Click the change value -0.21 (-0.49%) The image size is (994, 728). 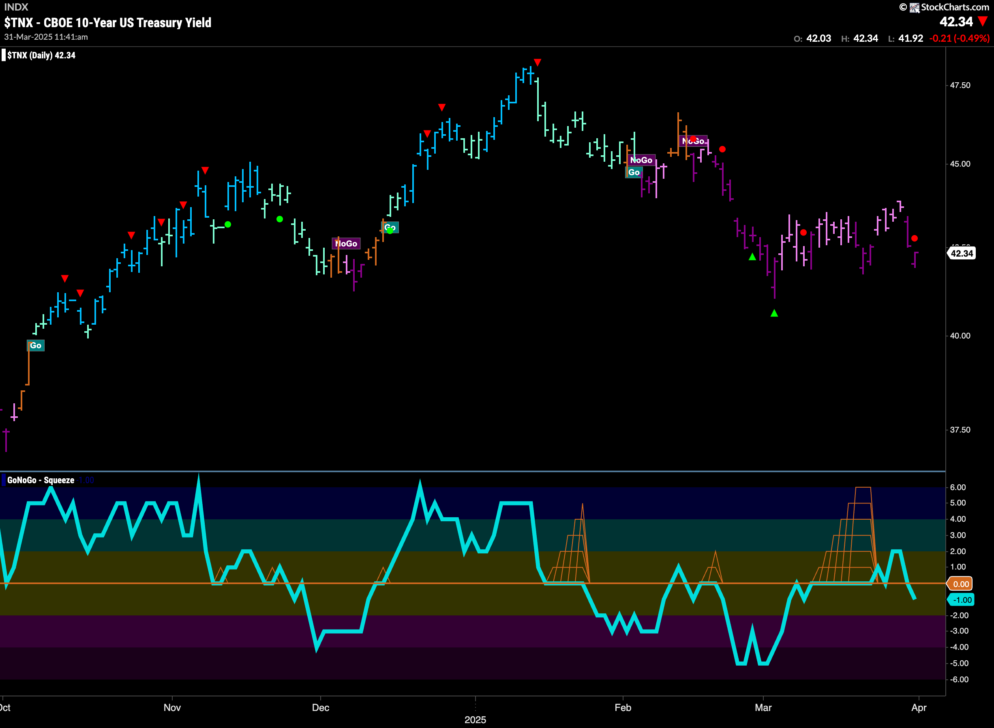pyautogui.click(x=959, y=39)
